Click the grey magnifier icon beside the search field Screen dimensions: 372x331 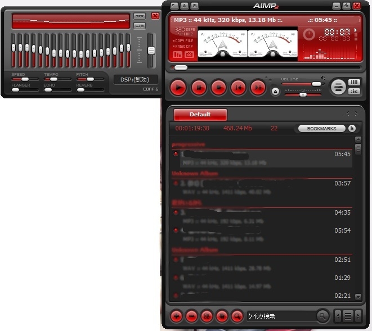(x=322, y=316)
